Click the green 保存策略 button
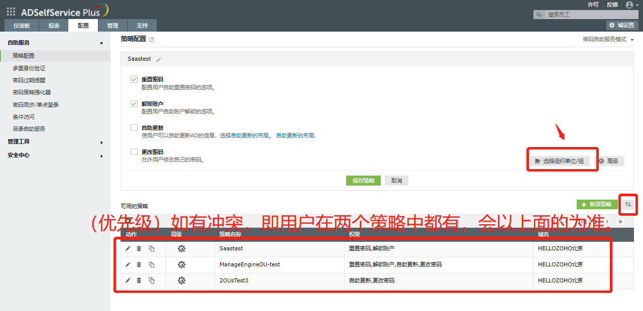 coord(363,181)
